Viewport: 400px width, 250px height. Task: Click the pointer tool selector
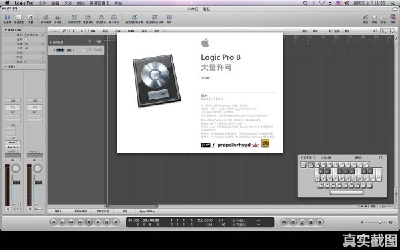coord(383,31)
